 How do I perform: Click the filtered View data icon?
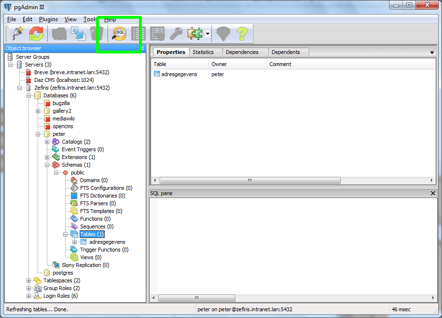coord(157,34)
